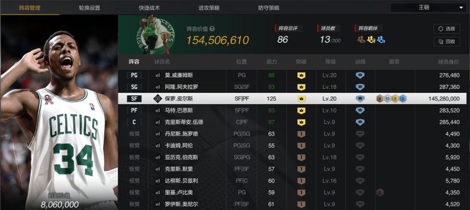Screen dimensions: 470x210
Task: Click the 选拔 button
Action: click(447, 28)
